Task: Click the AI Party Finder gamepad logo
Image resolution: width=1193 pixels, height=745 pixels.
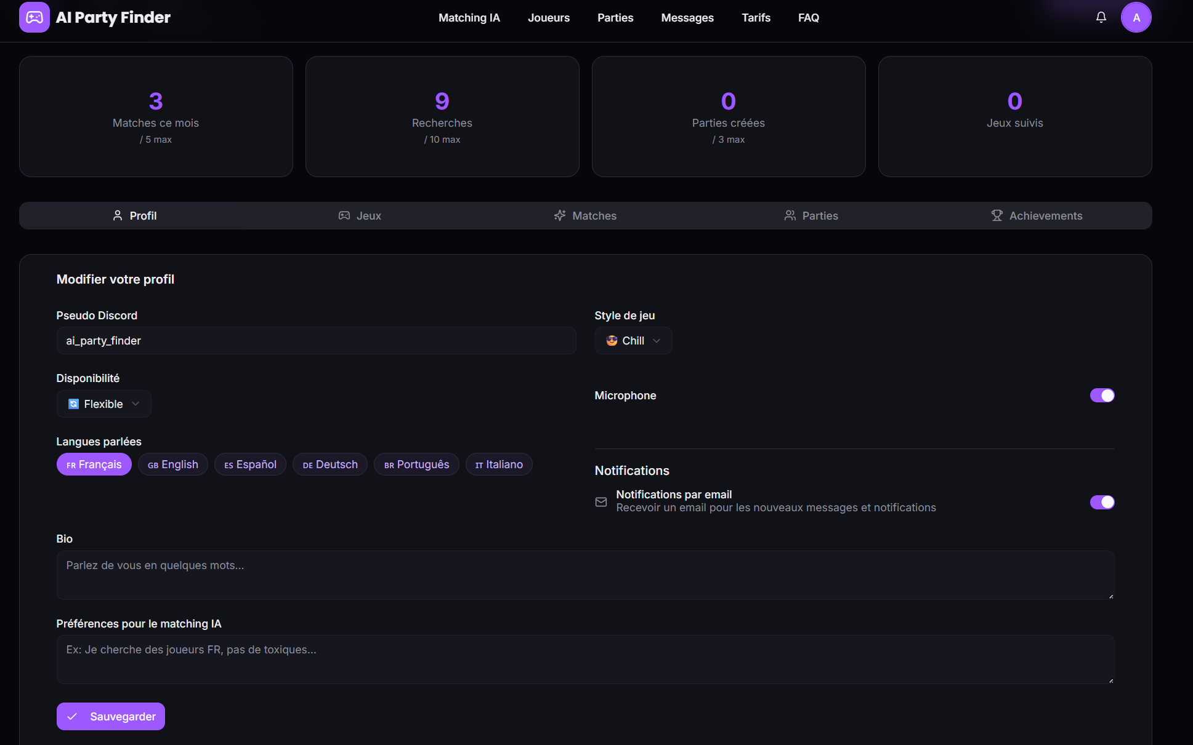Action: [34, 17]
